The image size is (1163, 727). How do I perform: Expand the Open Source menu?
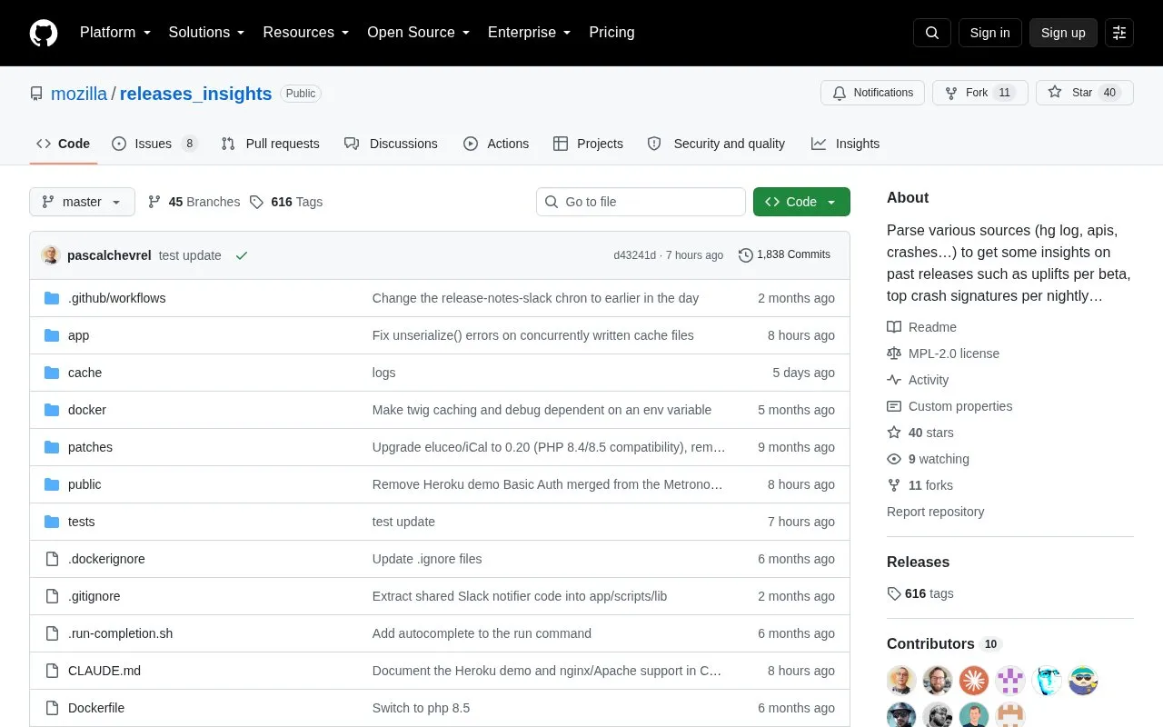pyautogui.click(x=419, y=33)
